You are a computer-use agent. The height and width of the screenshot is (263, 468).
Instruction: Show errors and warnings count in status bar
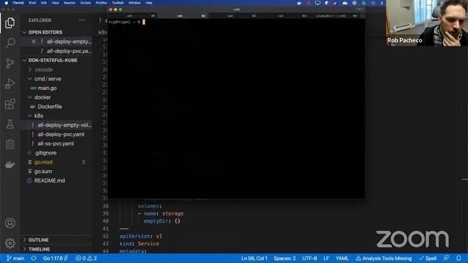coord(86,258)
